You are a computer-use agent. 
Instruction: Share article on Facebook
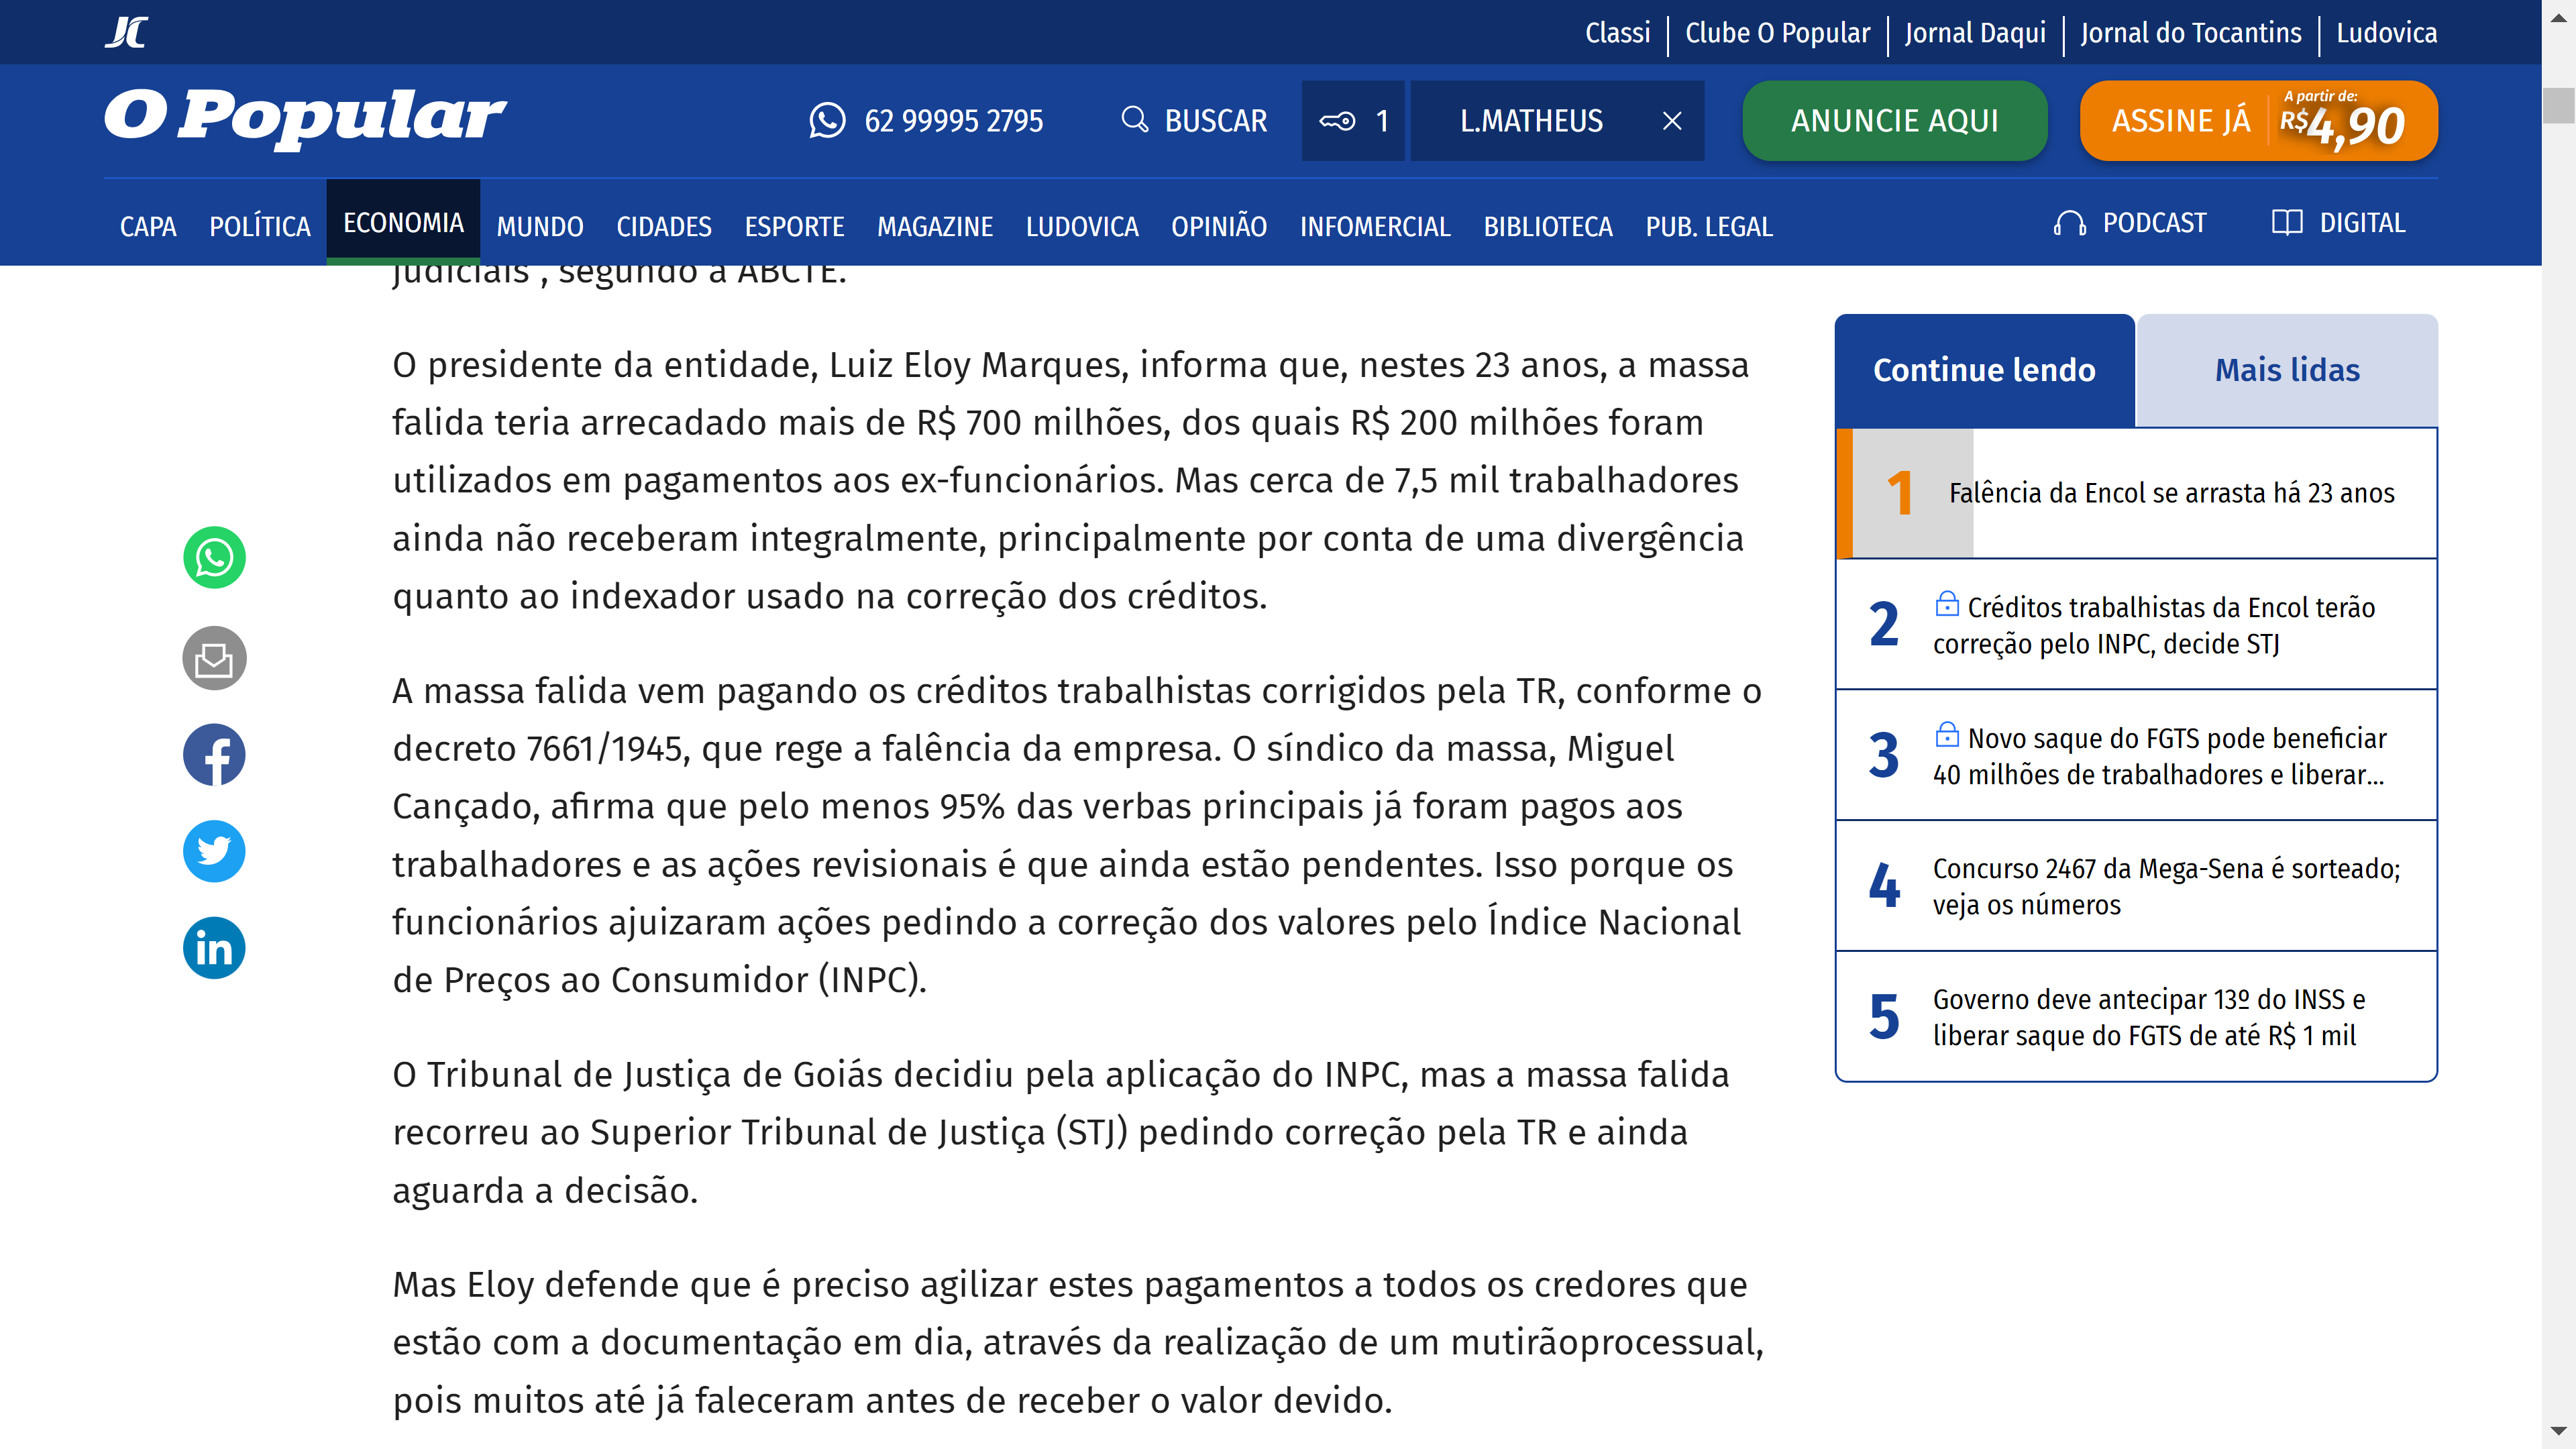click(x=214, y=755)
